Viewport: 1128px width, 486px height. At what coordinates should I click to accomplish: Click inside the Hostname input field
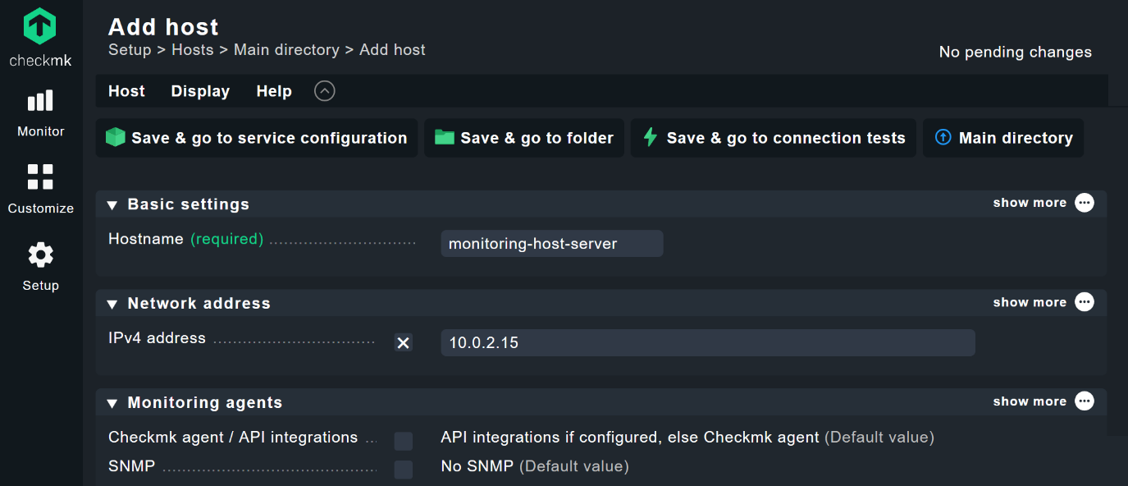(x=551, y=243)
